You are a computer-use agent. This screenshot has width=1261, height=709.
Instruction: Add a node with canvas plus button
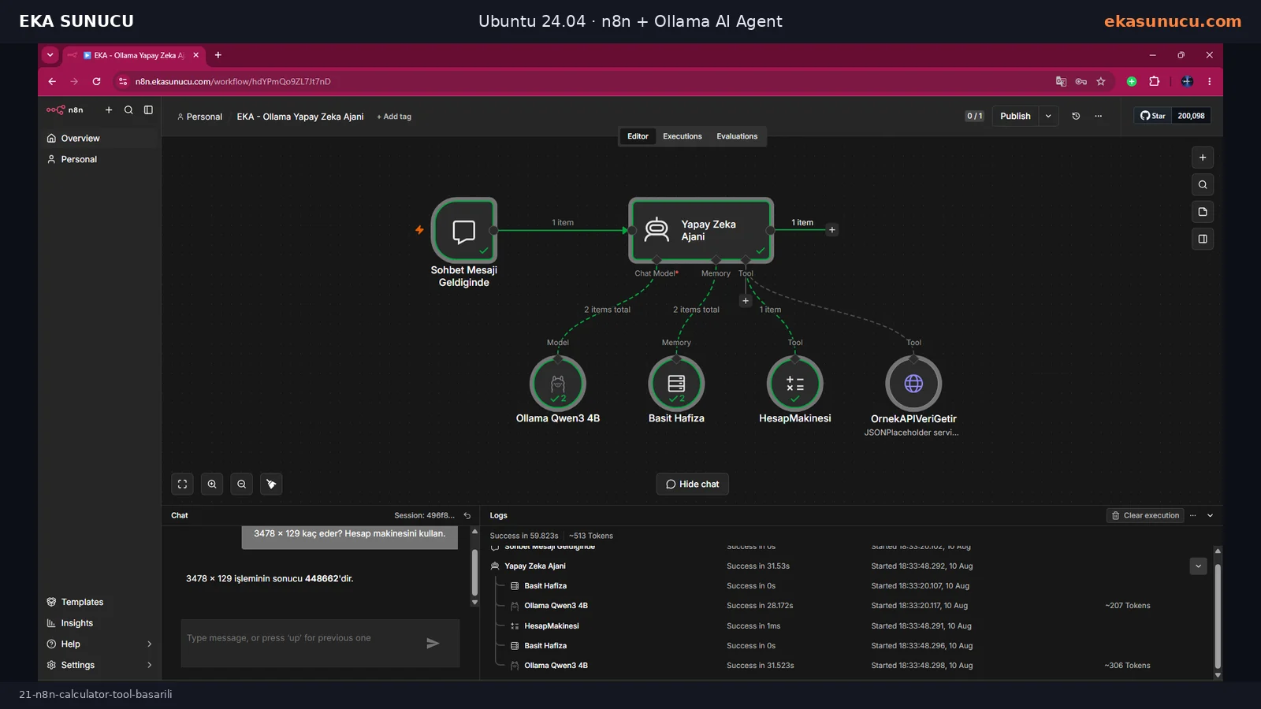pos(1203,158)
